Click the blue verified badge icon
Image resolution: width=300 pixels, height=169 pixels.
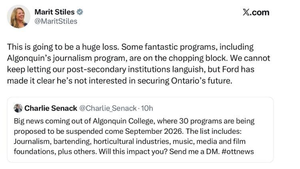point(80,12)
